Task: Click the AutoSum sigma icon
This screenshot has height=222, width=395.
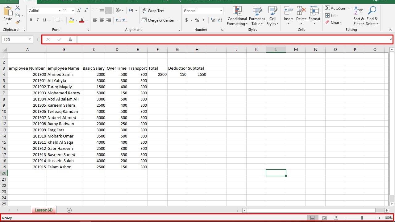Action: (327, 8)
